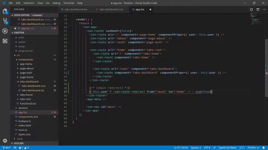Open firebase.ts file

(25, 121)
